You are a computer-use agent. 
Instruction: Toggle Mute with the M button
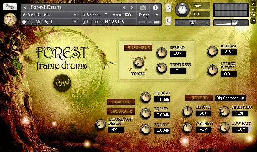point(168,21)
